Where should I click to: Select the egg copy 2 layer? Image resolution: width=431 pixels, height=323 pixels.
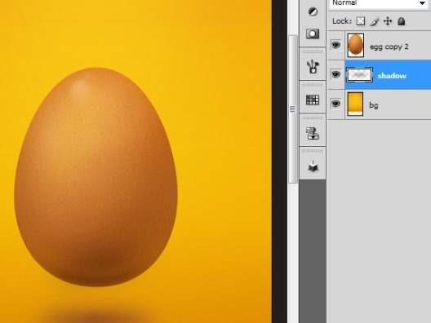(388, 46)
